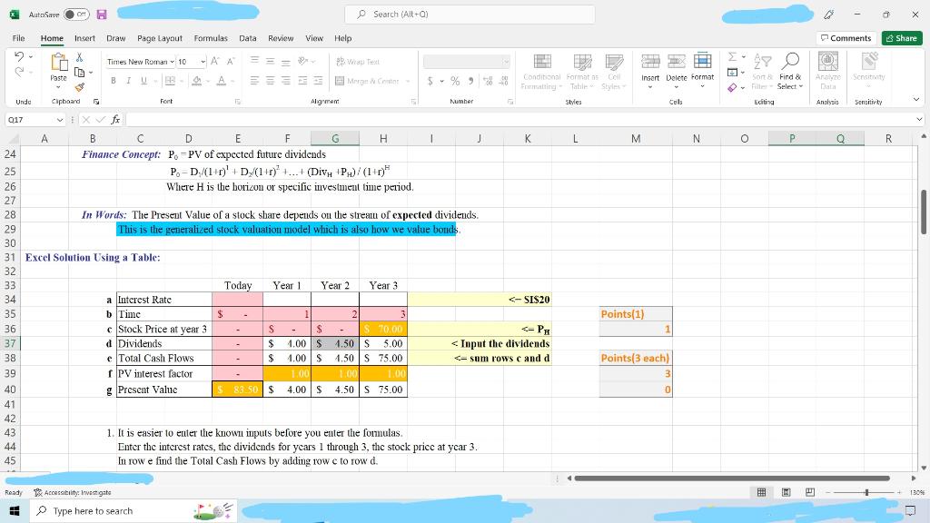Click the Find & Select magnifier icon
The width and height of the screenshot is (930, 523).
click(x=791, y=61)
